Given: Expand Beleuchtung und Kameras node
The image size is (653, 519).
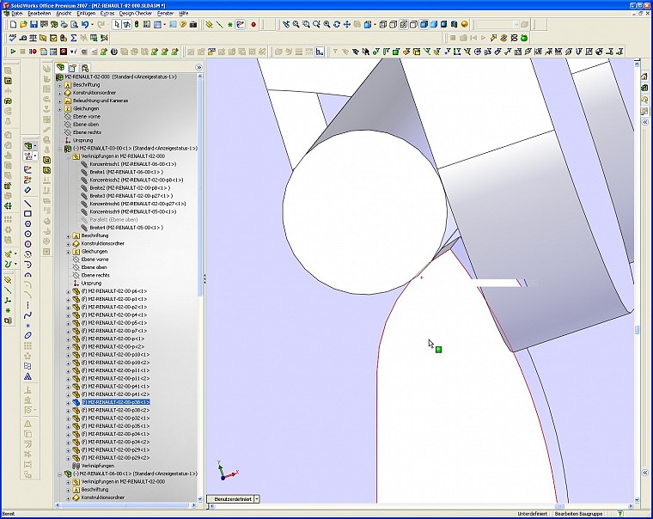Looking at the screenshot, I should point(59,101).
